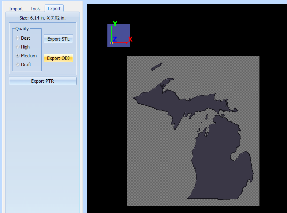Select Draft quality option
The height and width of the screenshot is (213, 287).
pyautogui.click(x=17, y=65)
